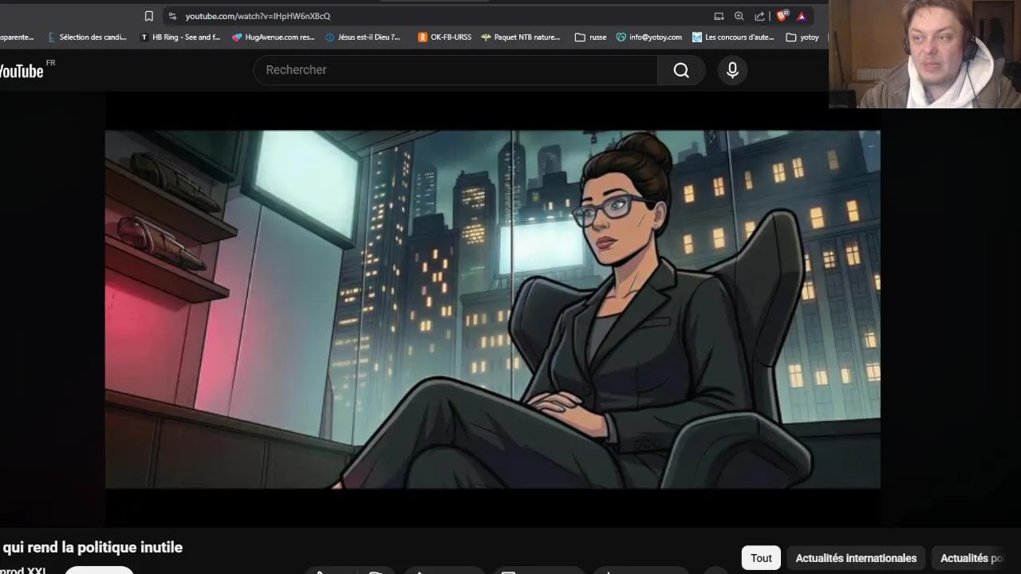Open the 'Sélection des candi...' bookmark
1021x574 pixels.
tap(88, 37)
